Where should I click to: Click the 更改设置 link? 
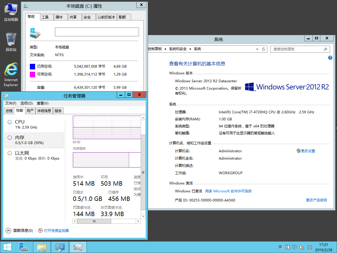pyautogui.click(x=308, y=151)
